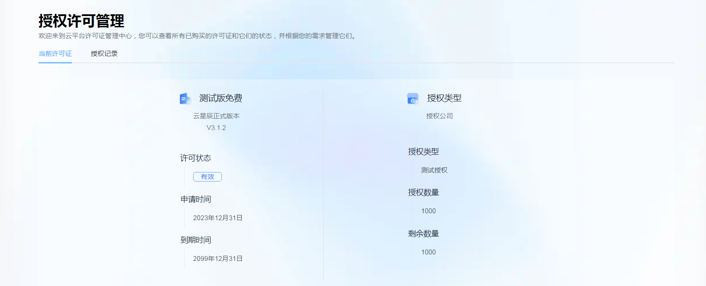Screen dimensions: 706x286
Task: Click the 1000 value under 授权数量
Action: click(428, 211)
